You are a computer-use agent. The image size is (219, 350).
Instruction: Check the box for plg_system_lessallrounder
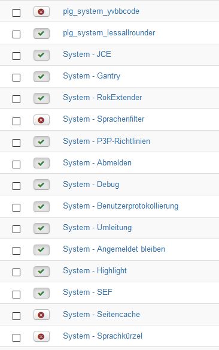click(x=17, y=34)
